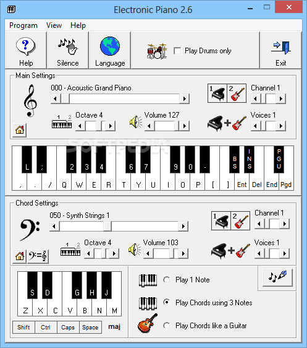Play the black key labeled BS

coord(234,159)
